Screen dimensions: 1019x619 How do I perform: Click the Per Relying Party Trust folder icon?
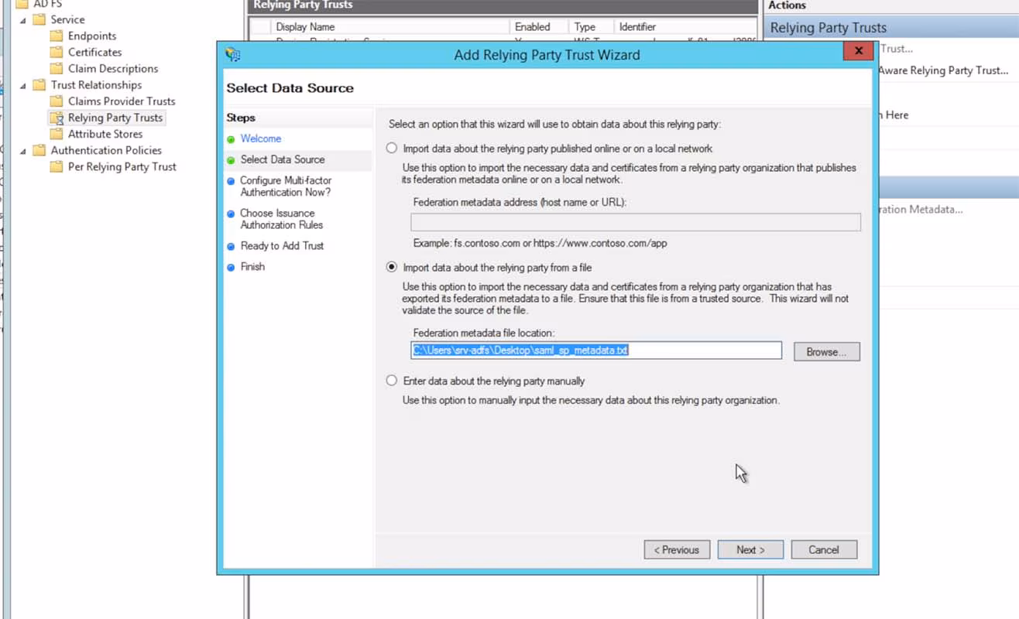pyautogui.click(x=57, y=166)
